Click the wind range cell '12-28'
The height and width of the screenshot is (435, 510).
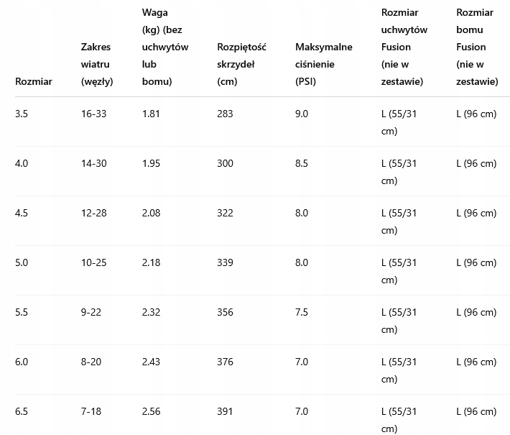(93, 213)
